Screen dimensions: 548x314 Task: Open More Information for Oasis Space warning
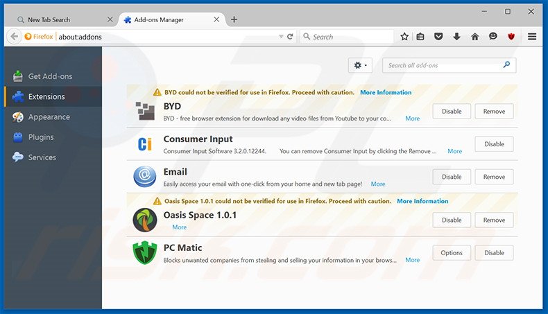(x=422, y=201)
